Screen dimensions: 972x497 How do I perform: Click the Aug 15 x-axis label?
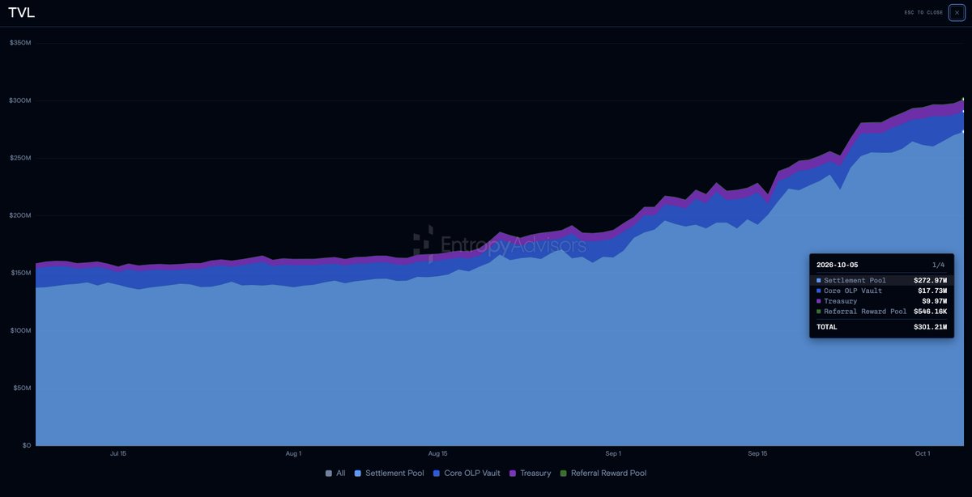tap(437, 453)
